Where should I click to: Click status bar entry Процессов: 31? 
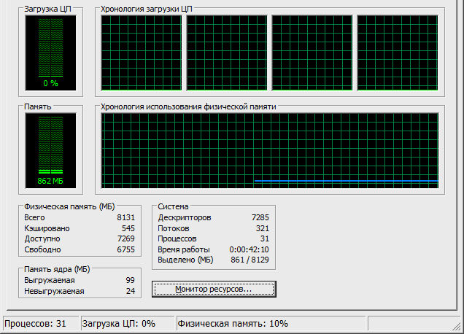click(x=35, y=323)
